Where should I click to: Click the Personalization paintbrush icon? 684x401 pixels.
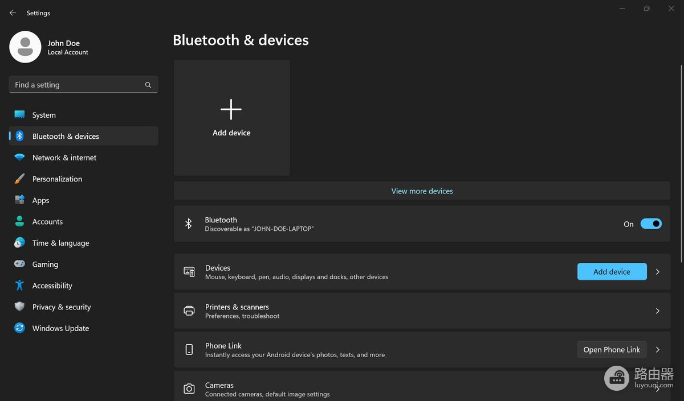point(19,179)
